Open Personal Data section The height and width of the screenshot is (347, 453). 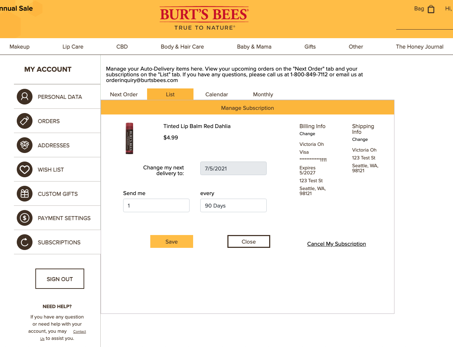tap(60, 97)
